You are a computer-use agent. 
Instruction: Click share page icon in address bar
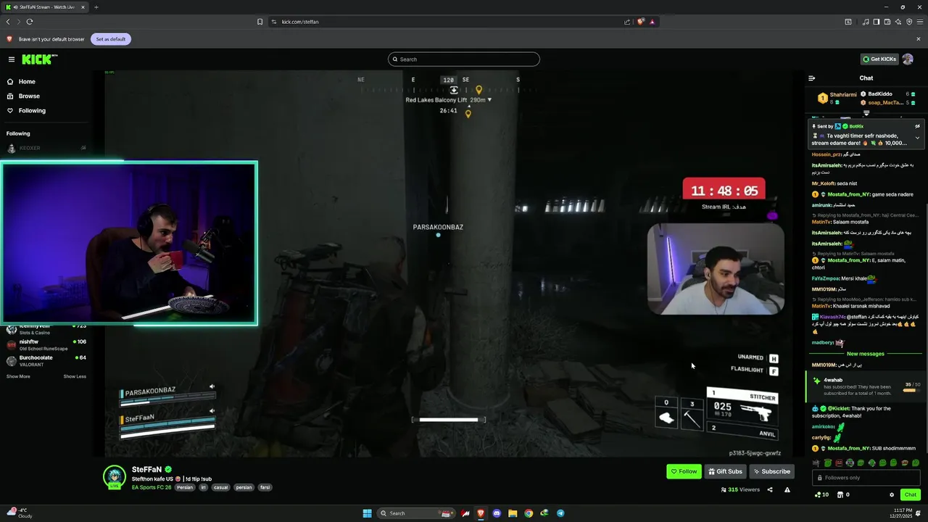[627, 22]
